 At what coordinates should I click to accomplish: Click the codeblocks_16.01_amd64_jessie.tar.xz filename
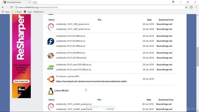(x=74, y=104)
